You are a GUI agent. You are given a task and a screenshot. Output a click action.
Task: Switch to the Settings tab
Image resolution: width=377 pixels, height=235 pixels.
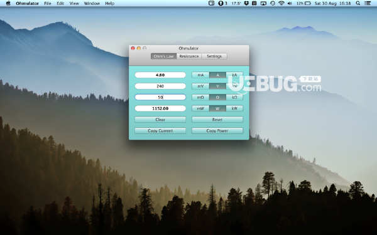pyautogui.click(x=214, y=56)
